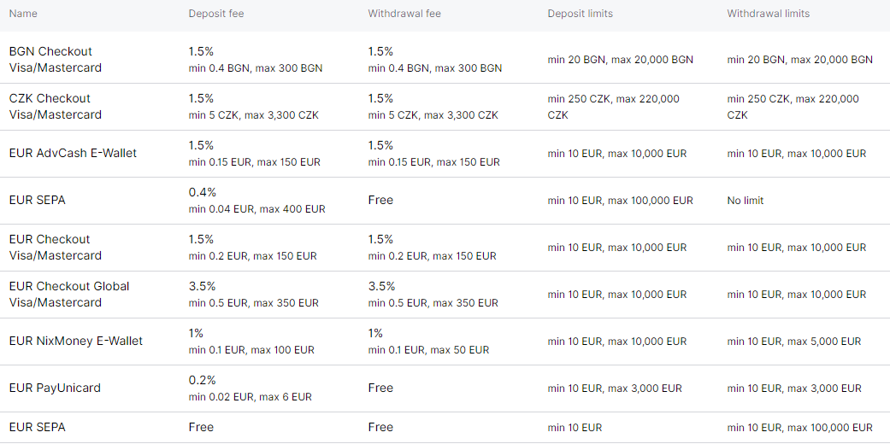This screenshot has height=444, width=890.
Task: Select EUR Checkout Global Visa/Mastercard name
Action: [x=69, y=295]
